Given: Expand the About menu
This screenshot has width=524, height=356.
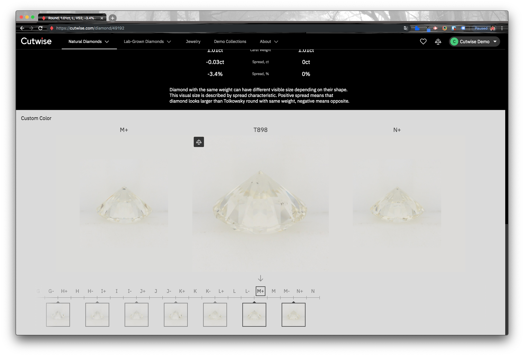Looking at the screenshot, I should coord(269,42).
